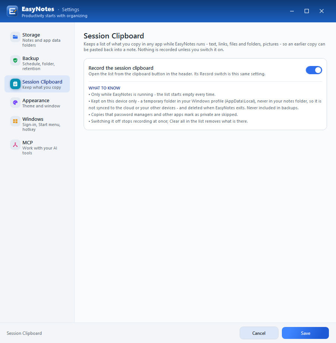Click the Backup shield icon
This screenshot has height=343, width=336.
(x=15, y=60)
